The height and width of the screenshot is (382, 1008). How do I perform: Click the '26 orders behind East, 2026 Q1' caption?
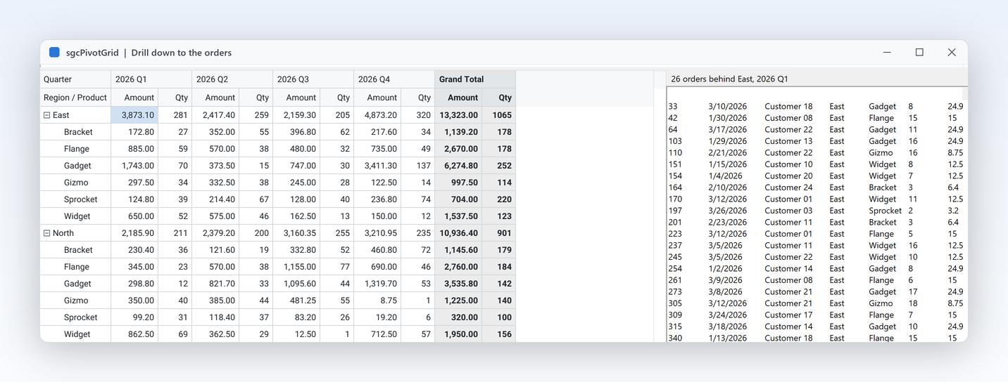click(729, 79)
